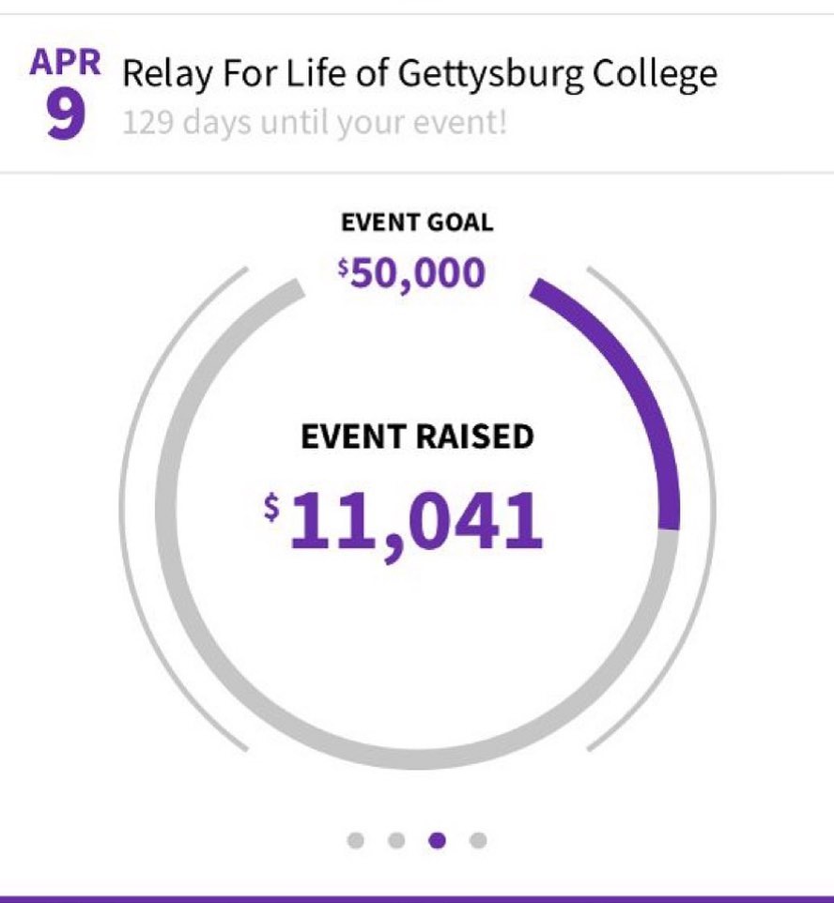The height and width of the screenshot is (903, 834).
Task: Go to the fourth carousel page dot
Action: (478, 840)
